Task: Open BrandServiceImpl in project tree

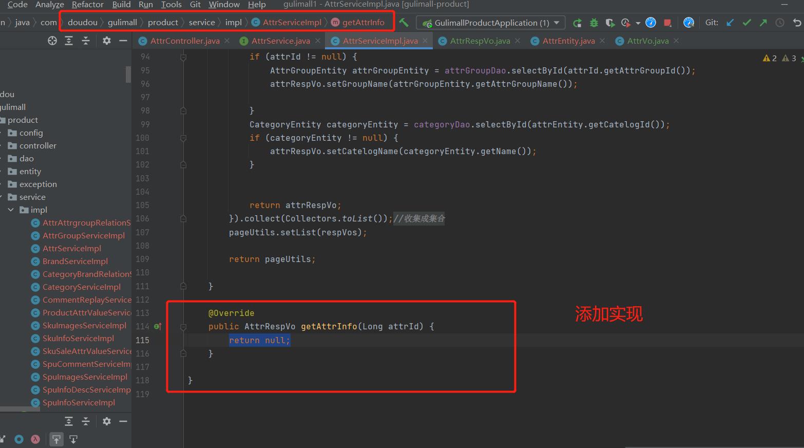Action: tap(75, 262)
